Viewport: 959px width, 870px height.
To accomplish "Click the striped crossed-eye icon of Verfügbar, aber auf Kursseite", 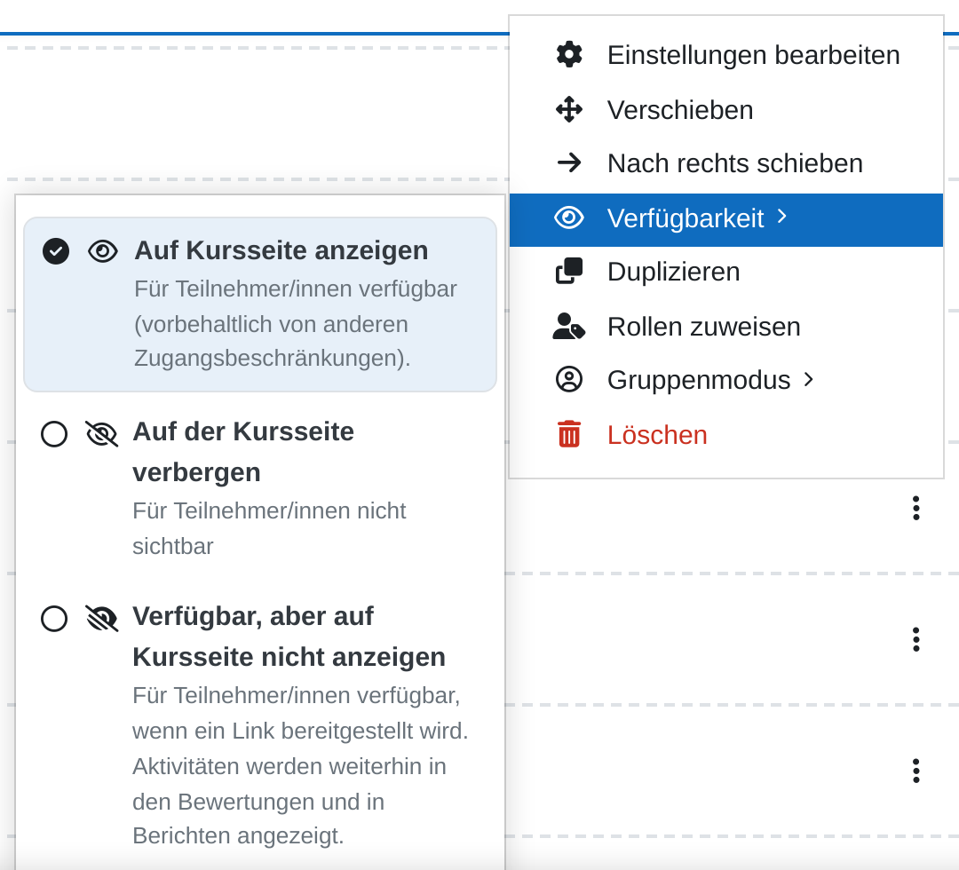I will [101, 618].
